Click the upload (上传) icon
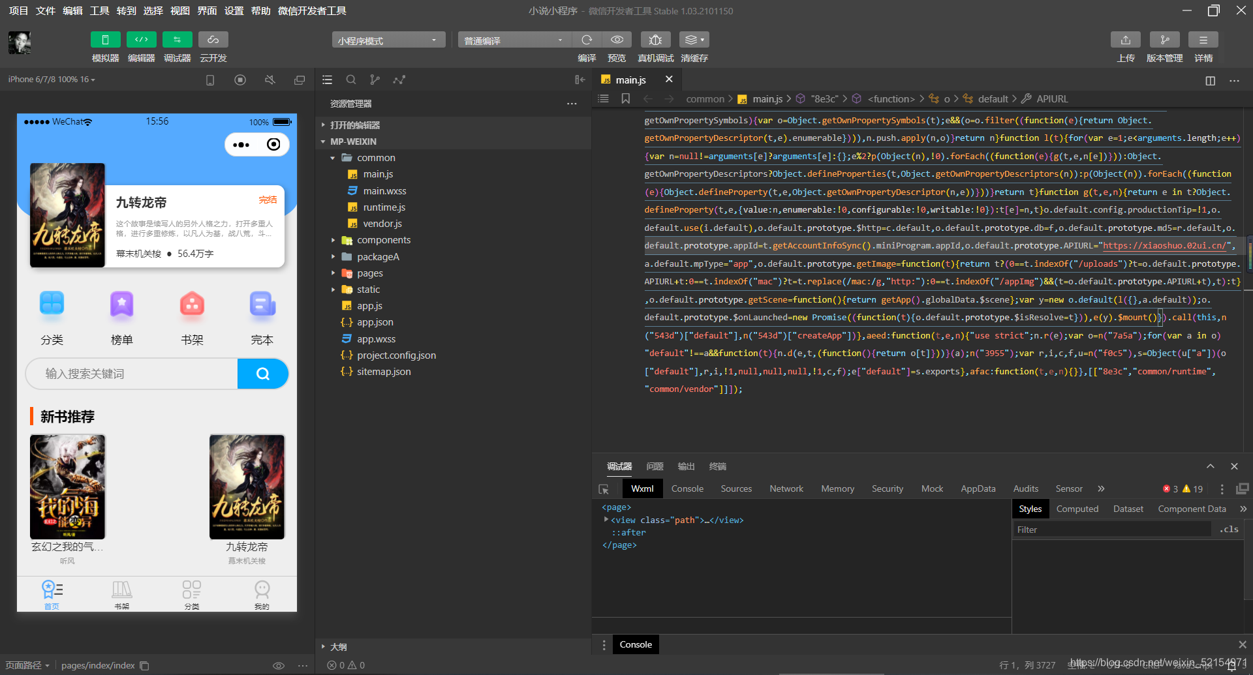 tap(1125, 40)
